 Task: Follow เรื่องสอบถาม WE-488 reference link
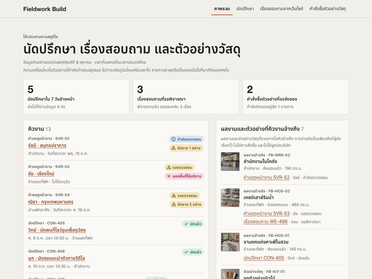pos(266,222)
